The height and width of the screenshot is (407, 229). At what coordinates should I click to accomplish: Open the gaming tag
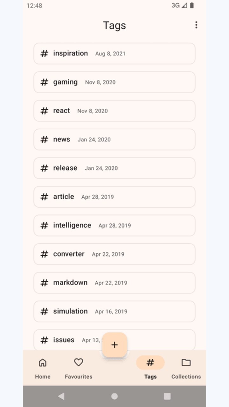[x=114, y=82]
